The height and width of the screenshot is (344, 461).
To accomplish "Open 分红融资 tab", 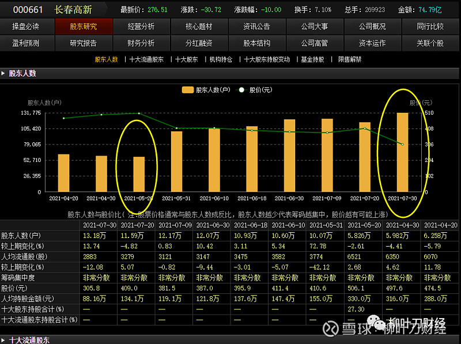I will pyautogui.click(x=199, y=43).
